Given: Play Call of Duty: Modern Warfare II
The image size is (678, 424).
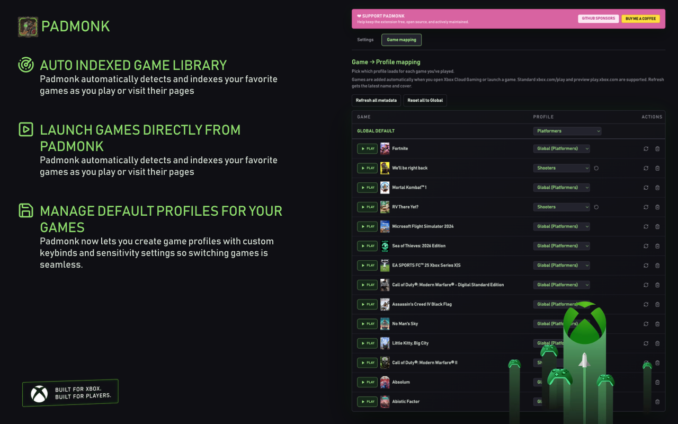Looking at the screenshot, I should (x=367, y=363).
